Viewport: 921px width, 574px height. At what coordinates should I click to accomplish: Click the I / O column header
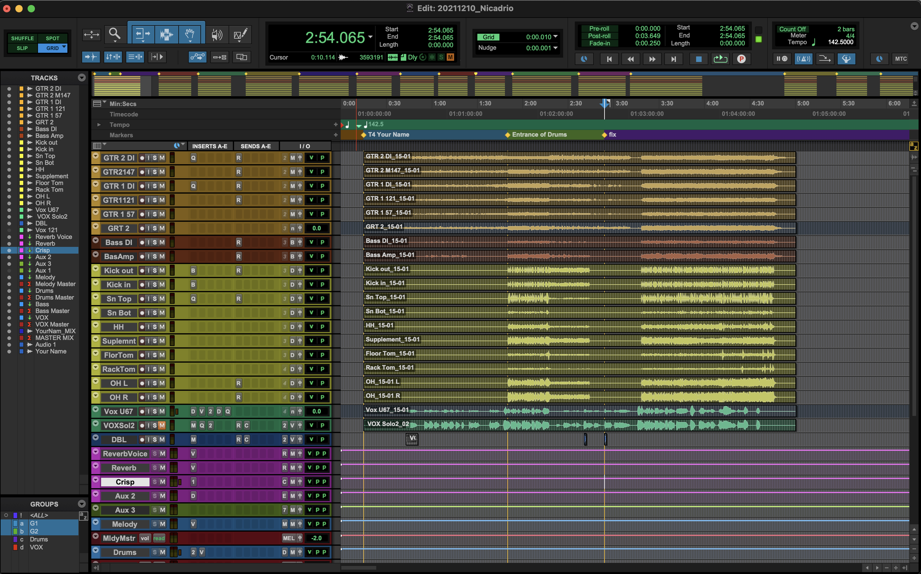coord(305,146)
